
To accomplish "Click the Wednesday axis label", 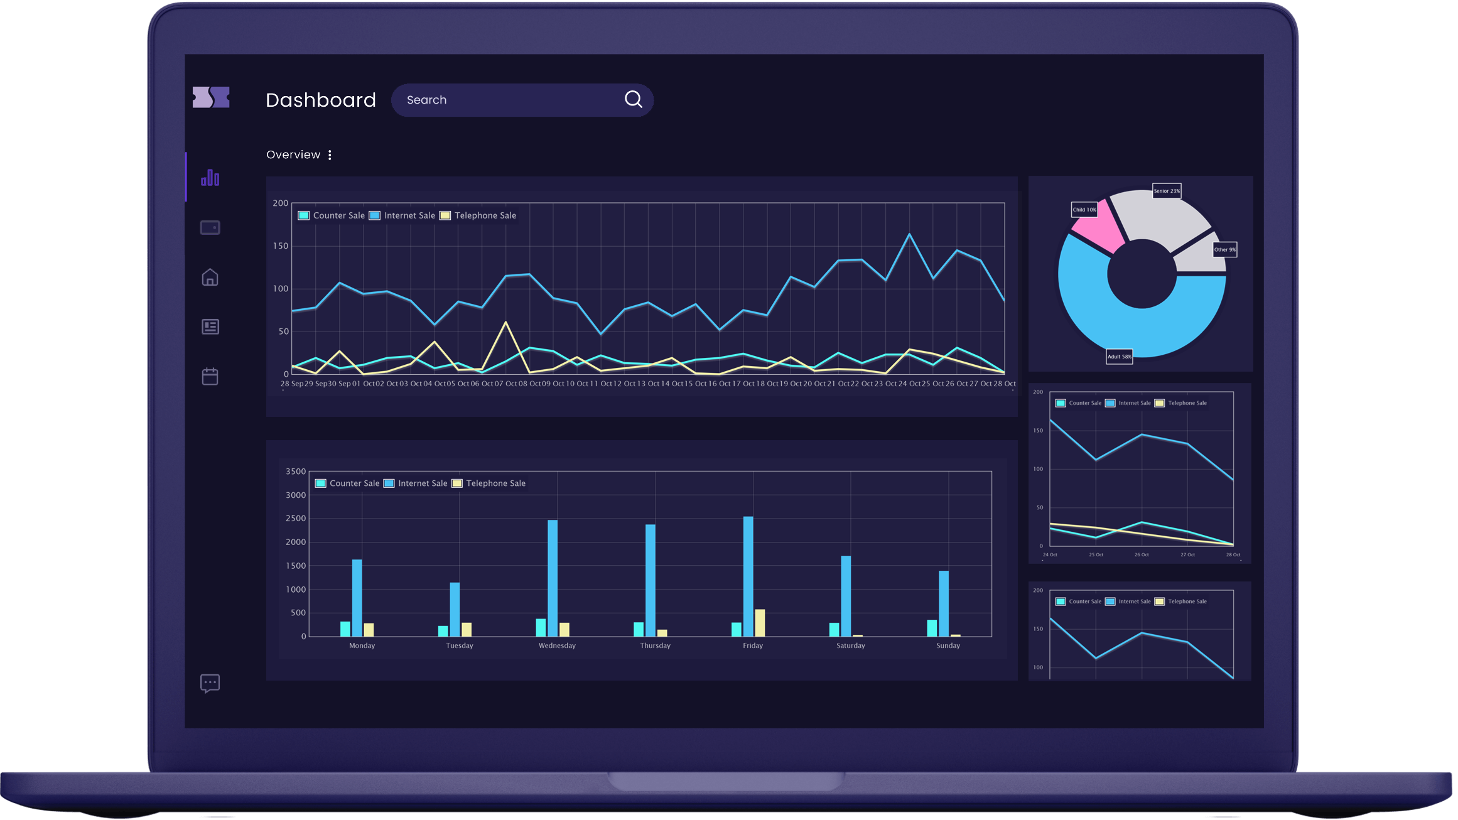I will tap(557, 645).
